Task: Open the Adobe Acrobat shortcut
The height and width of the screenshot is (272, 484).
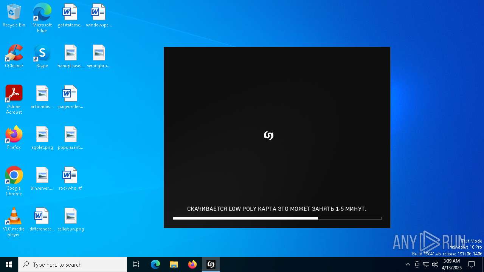Action: point(14,100)
